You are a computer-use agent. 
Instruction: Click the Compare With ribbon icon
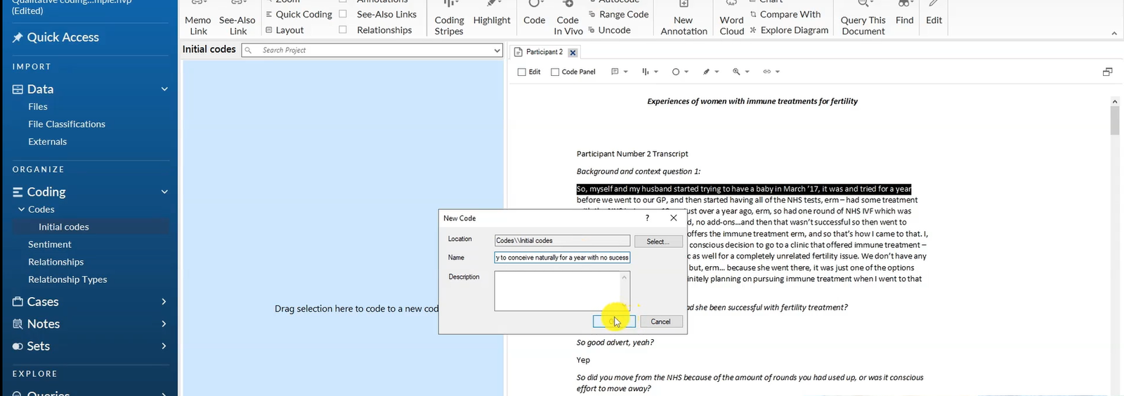click(x=753, y=14)
